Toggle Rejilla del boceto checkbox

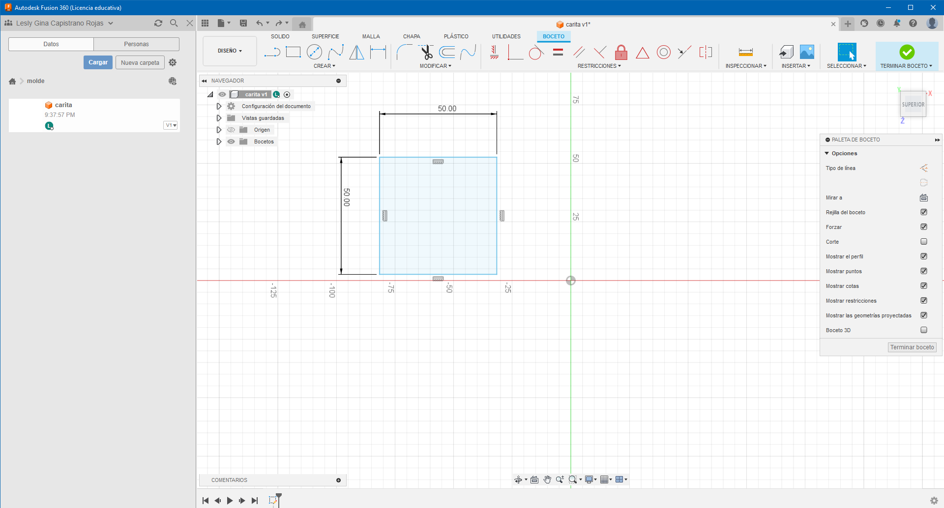pos(924,212)
